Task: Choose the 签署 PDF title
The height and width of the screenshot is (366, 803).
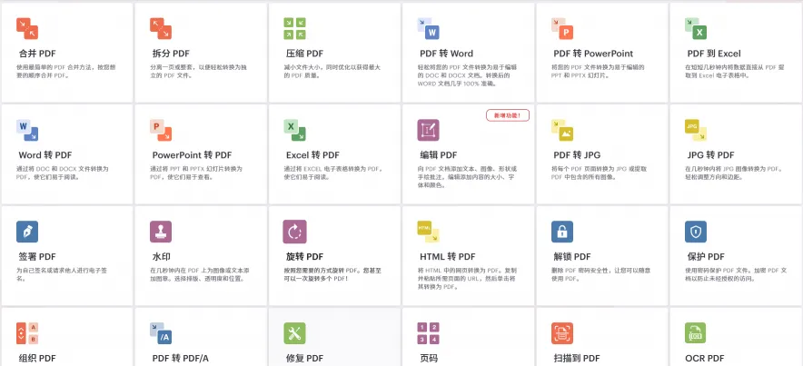Action: pyautogui.click(x=37, y=256)
